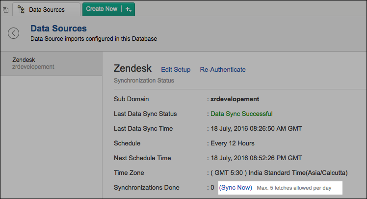Click the expand panel icon beside Data Sources tab
Screen dimensions: 367x199
(6, 9)
